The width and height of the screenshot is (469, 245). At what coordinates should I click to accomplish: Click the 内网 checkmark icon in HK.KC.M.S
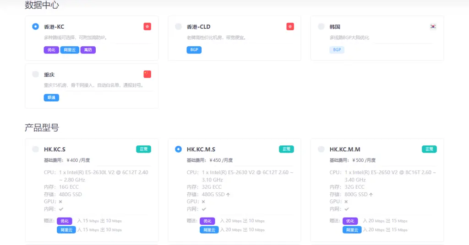pyautogui.click(x=204, y=209)
